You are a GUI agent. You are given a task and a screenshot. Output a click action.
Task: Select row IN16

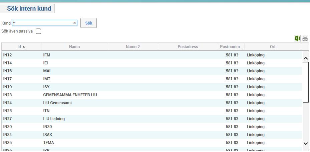[x=151, y=71]
